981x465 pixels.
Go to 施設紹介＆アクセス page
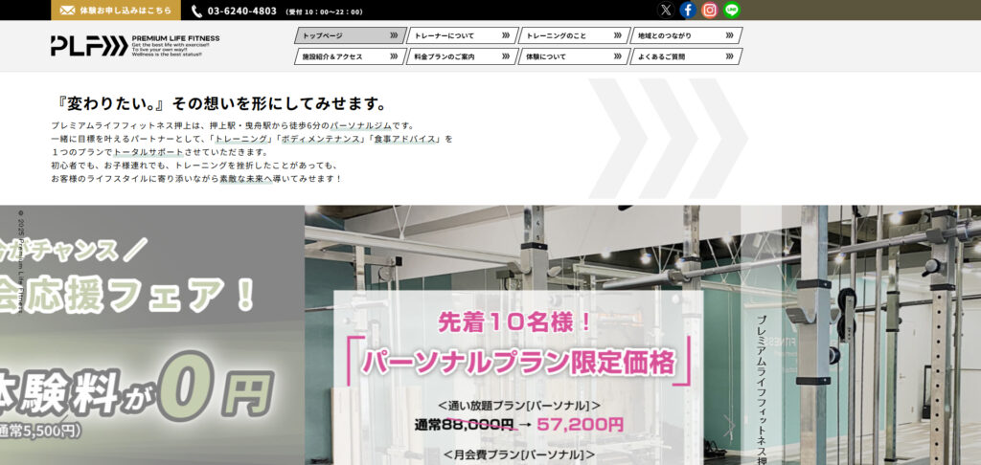(x=347, y=56)
